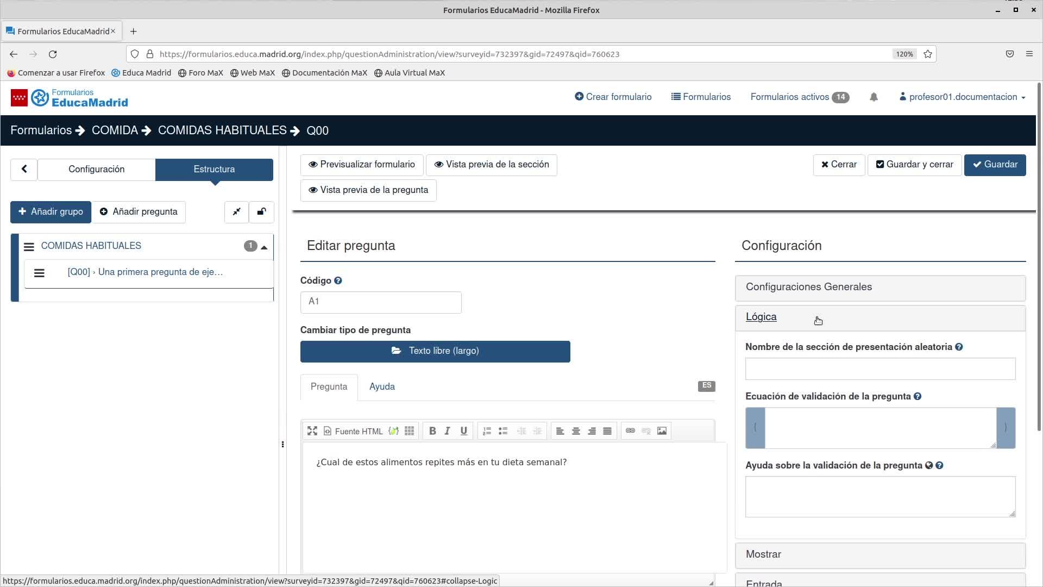Collapse all groups with arrows icon
The width and height of the screenshot is (1043, 587).
[x=237, y=212]
